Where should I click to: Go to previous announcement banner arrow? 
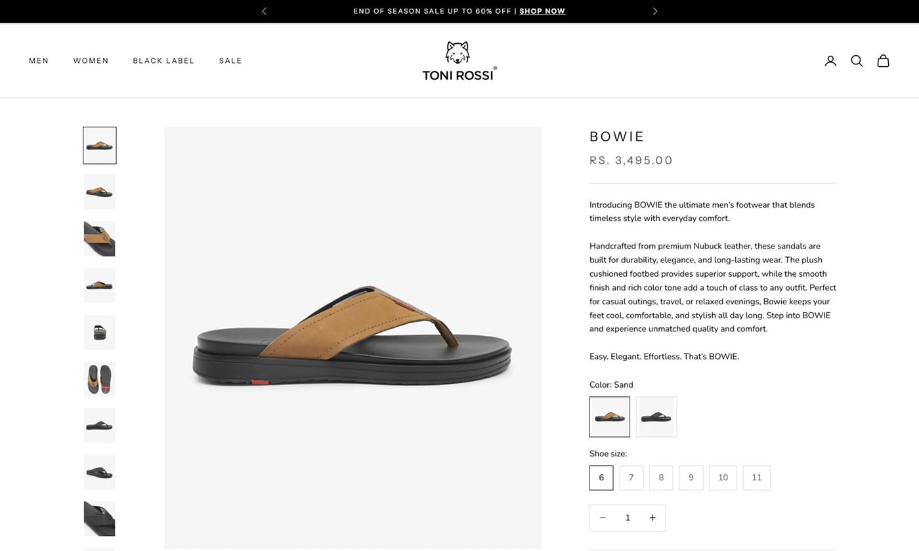tap(265, 11)
